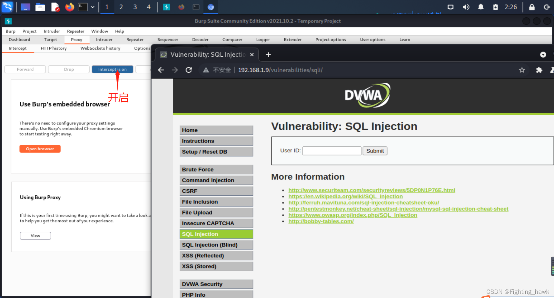Screen dimensions: 554x298
Task: Open the DVWA Security page
Action: tap(216, 284)
